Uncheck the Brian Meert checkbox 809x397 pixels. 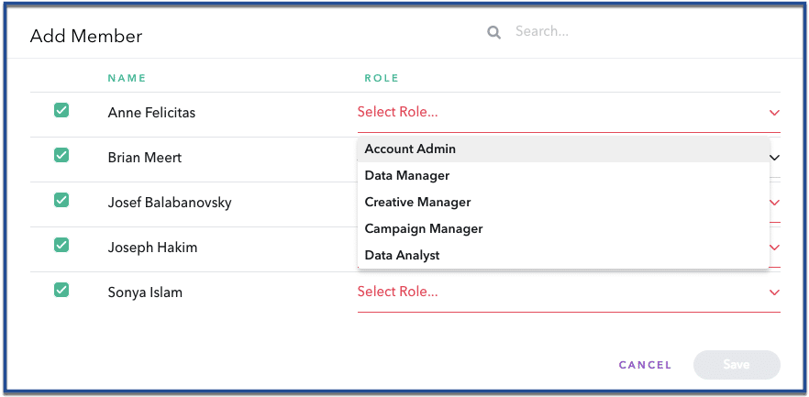point(61,156)
